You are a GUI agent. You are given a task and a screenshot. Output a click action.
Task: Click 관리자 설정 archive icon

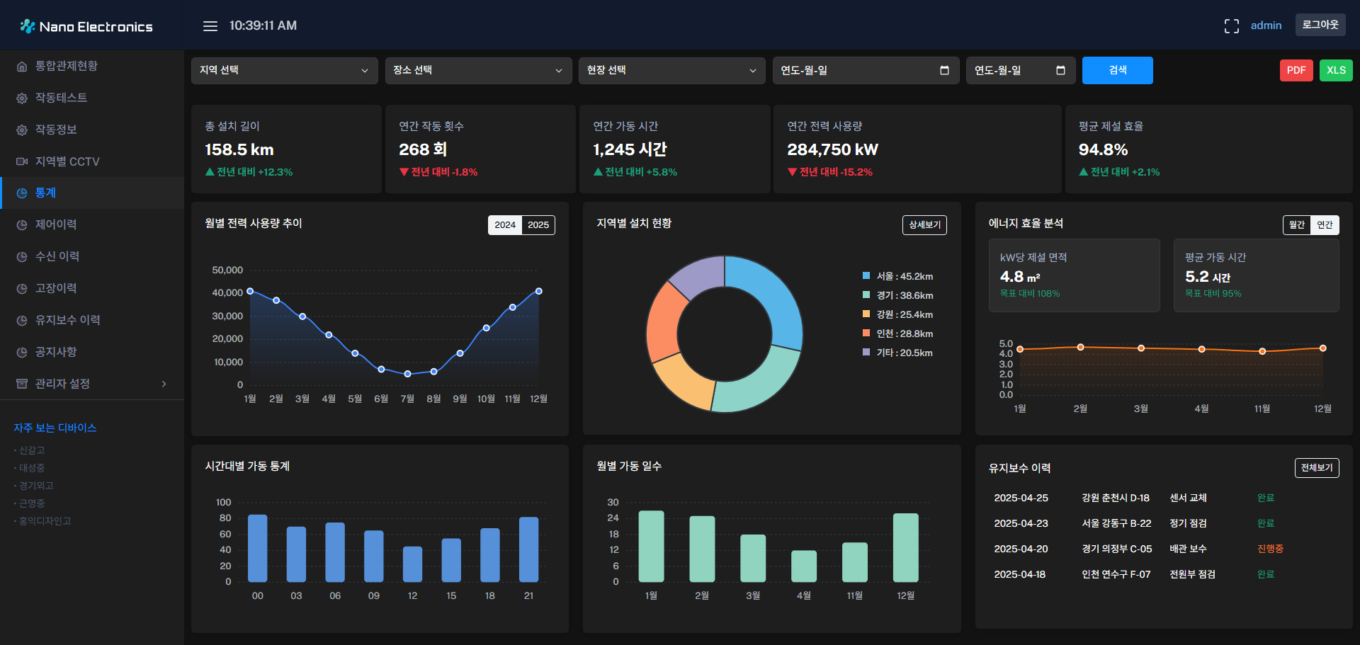22,384
